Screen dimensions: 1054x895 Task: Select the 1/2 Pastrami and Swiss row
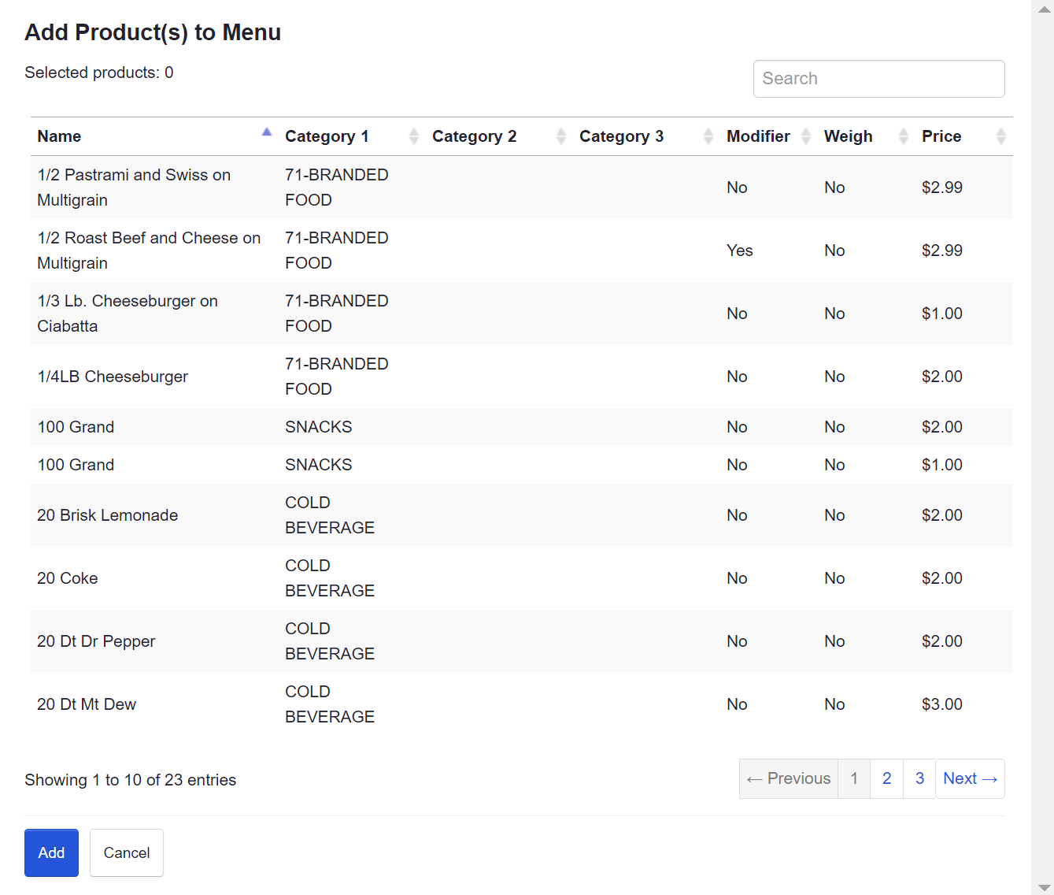pos(134,188)
